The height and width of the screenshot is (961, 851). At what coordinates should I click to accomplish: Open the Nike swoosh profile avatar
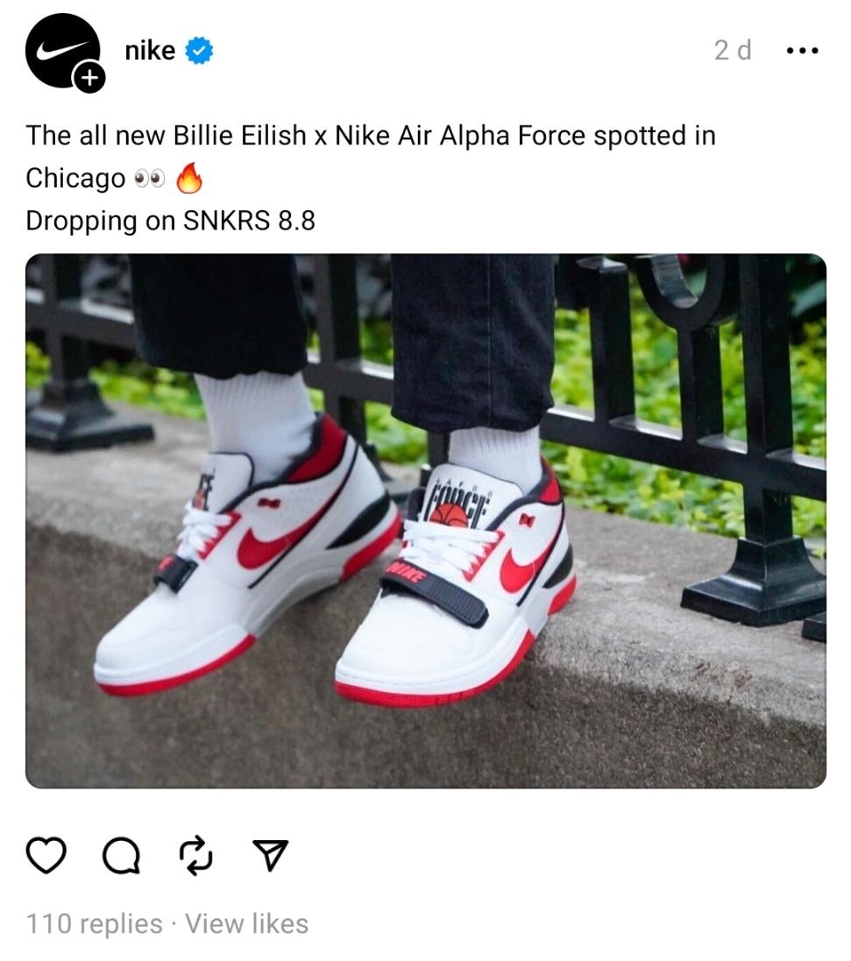point(62,51)
